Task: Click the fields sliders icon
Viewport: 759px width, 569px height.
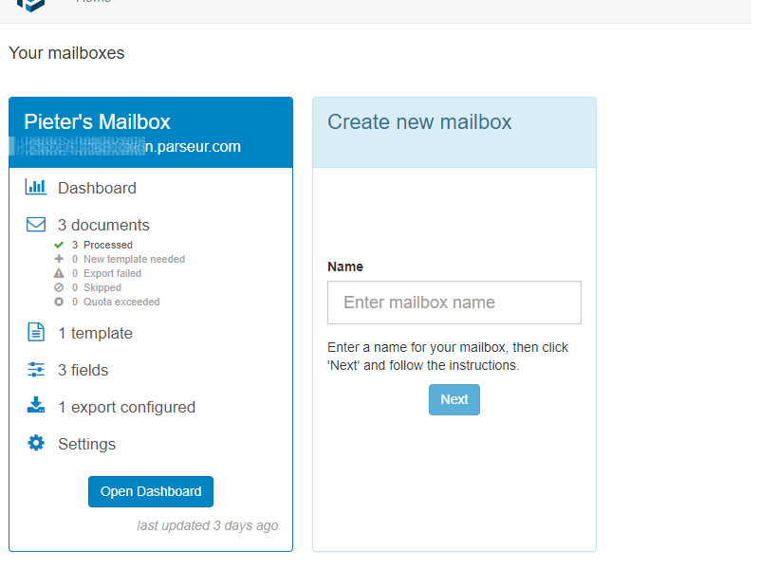Action: click(36, 370)
